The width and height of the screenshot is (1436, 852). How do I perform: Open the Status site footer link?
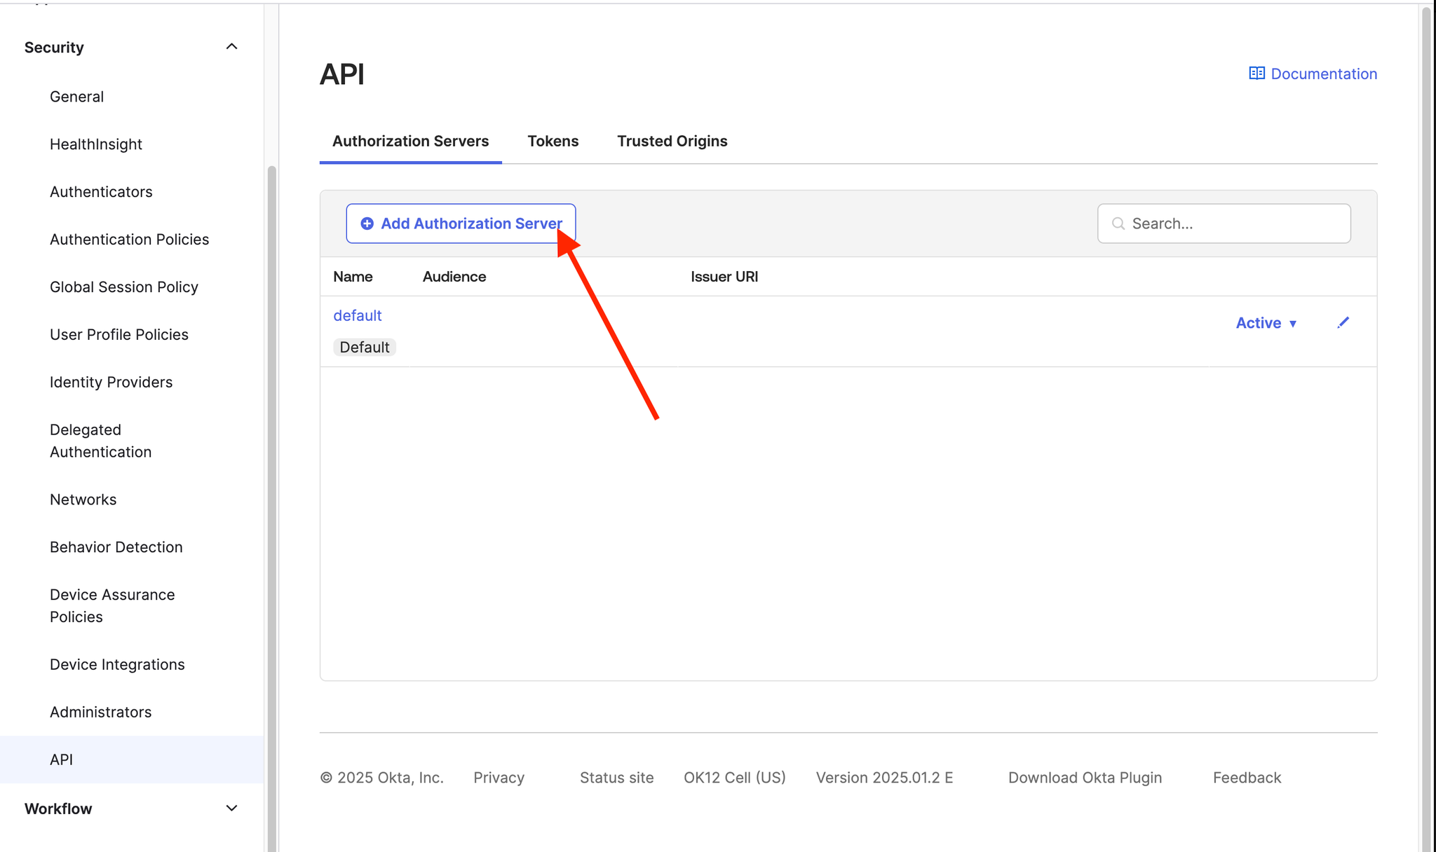(x=616, y=778)
